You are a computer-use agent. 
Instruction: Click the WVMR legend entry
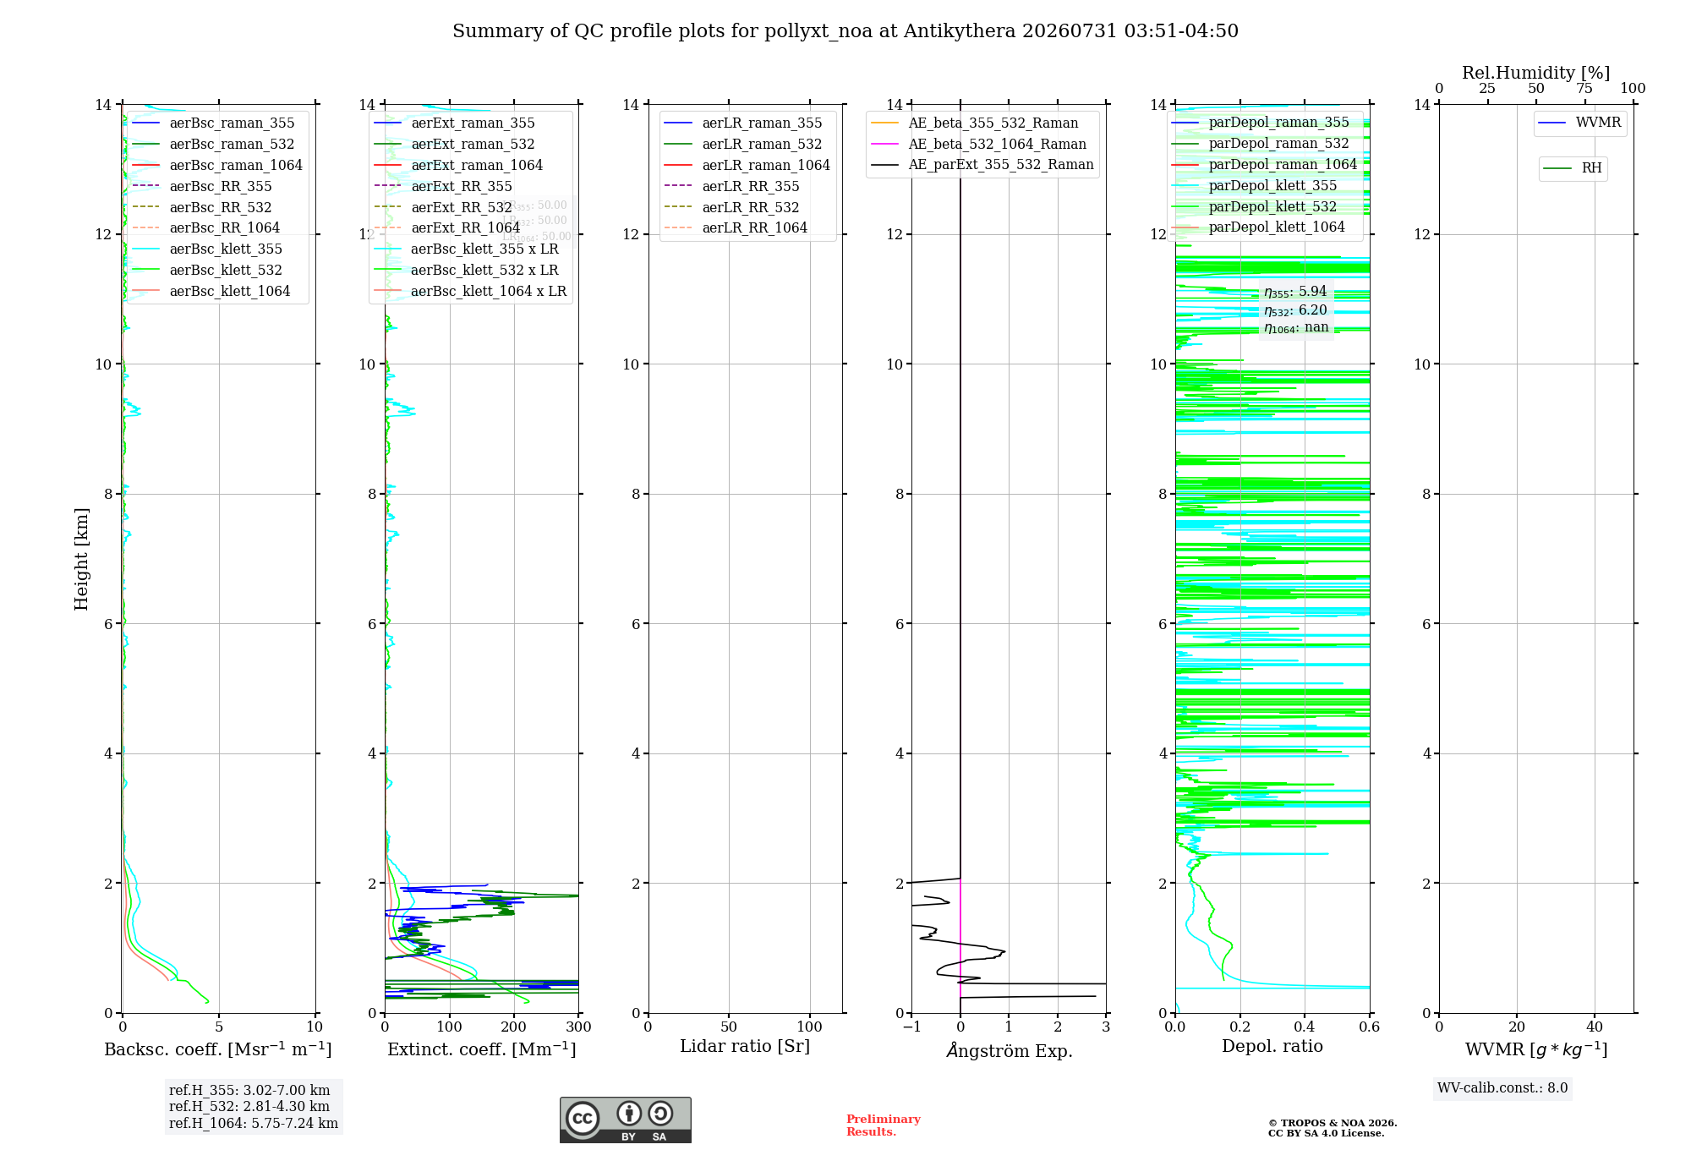pyautogui.click(x=1579, y=123)
